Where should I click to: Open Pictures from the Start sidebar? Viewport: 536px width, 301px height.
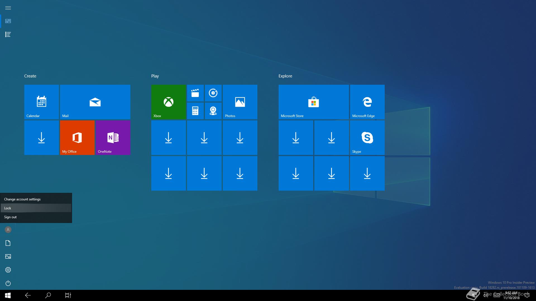pyautogui.click(x=8, y=256)
